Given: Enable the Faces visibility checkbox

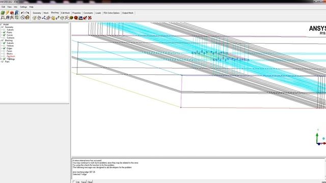Looking at the screenshot, I should point(4,51).
